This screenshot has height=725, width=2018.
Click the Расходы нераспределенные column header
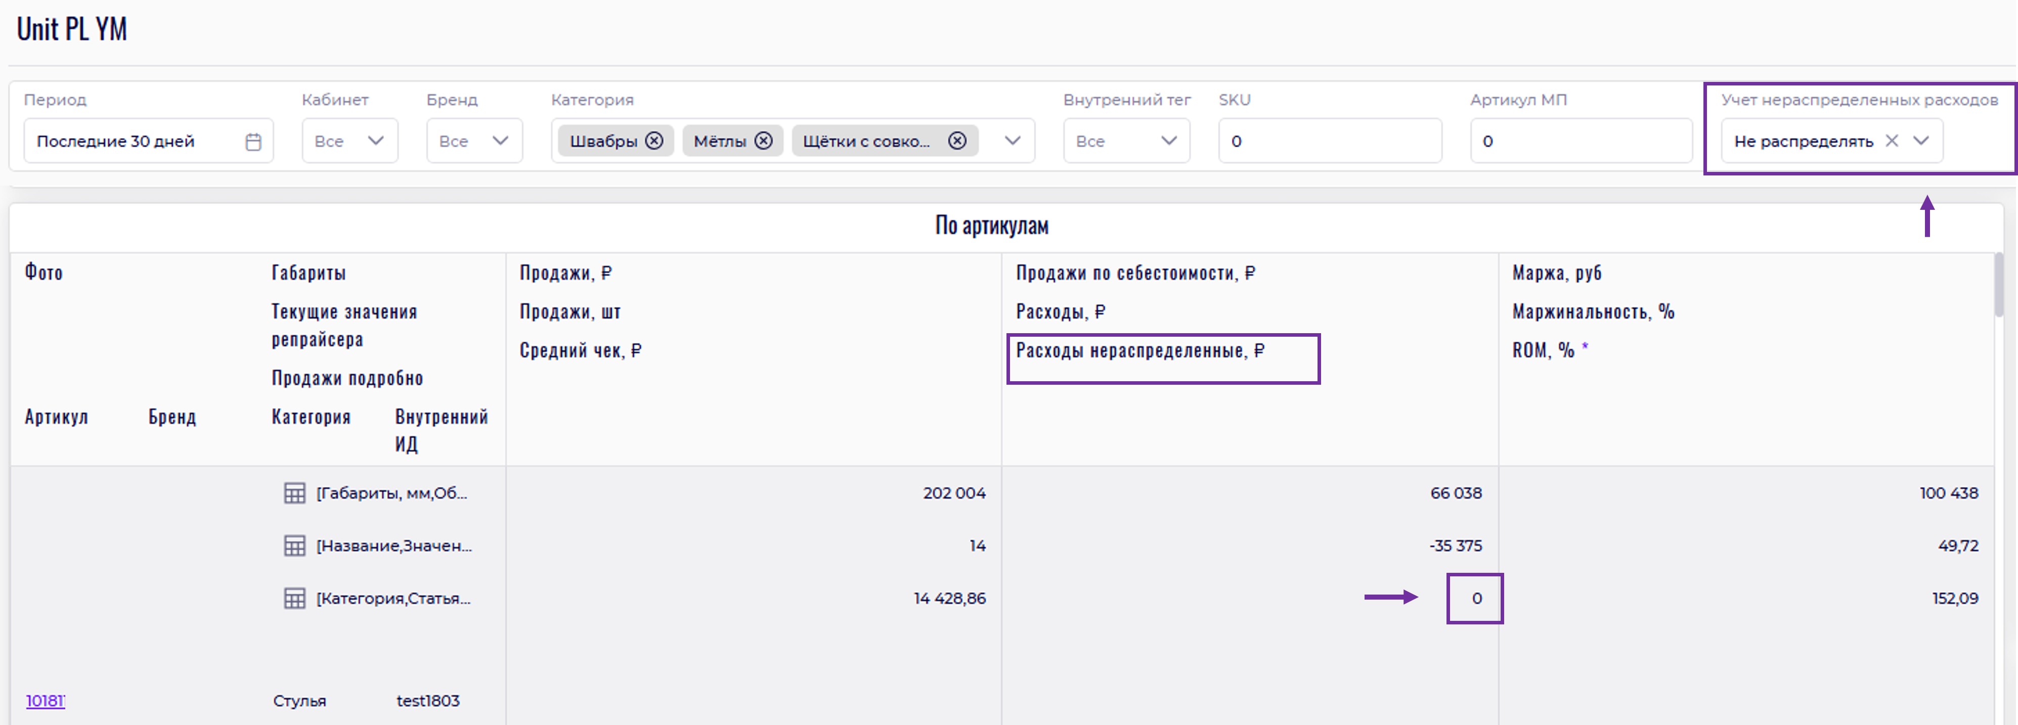[x=1140, y=351]
